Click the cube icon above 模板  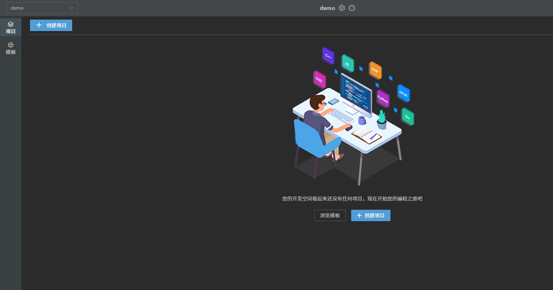11,45
